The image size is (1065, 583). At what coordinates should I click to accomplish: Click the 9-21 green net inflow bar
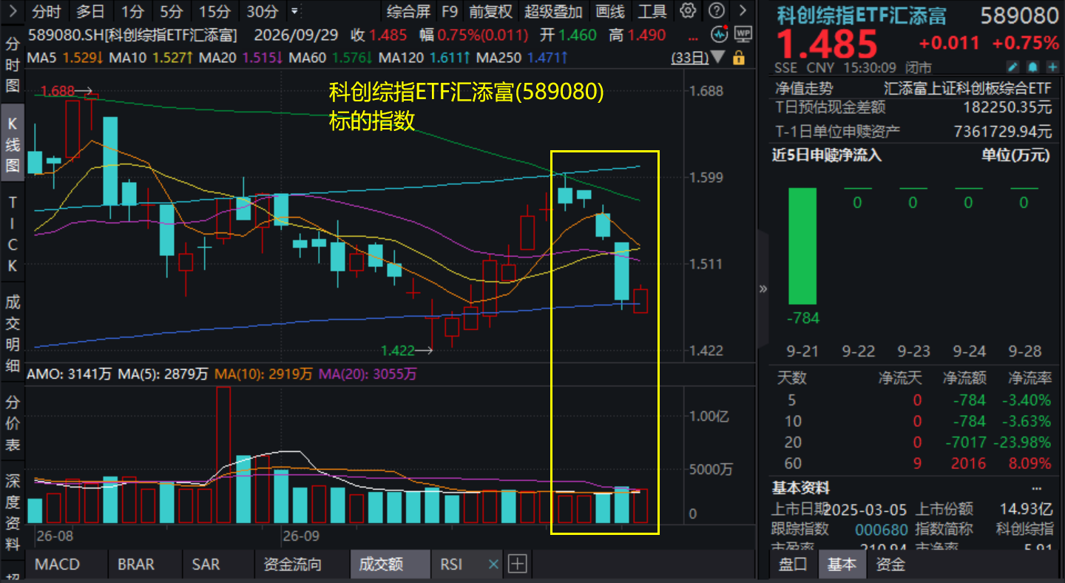coord(802,246)
